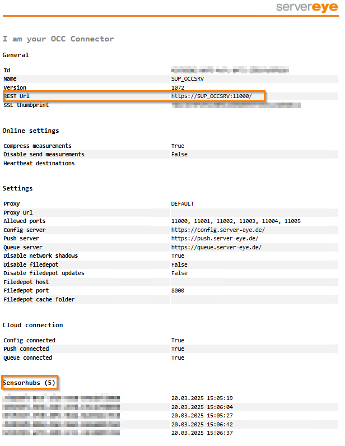Click the Disable network shadows label
The width and height of the screenshot is (345, 446).
pyautogui.click(x=41, y=255)
